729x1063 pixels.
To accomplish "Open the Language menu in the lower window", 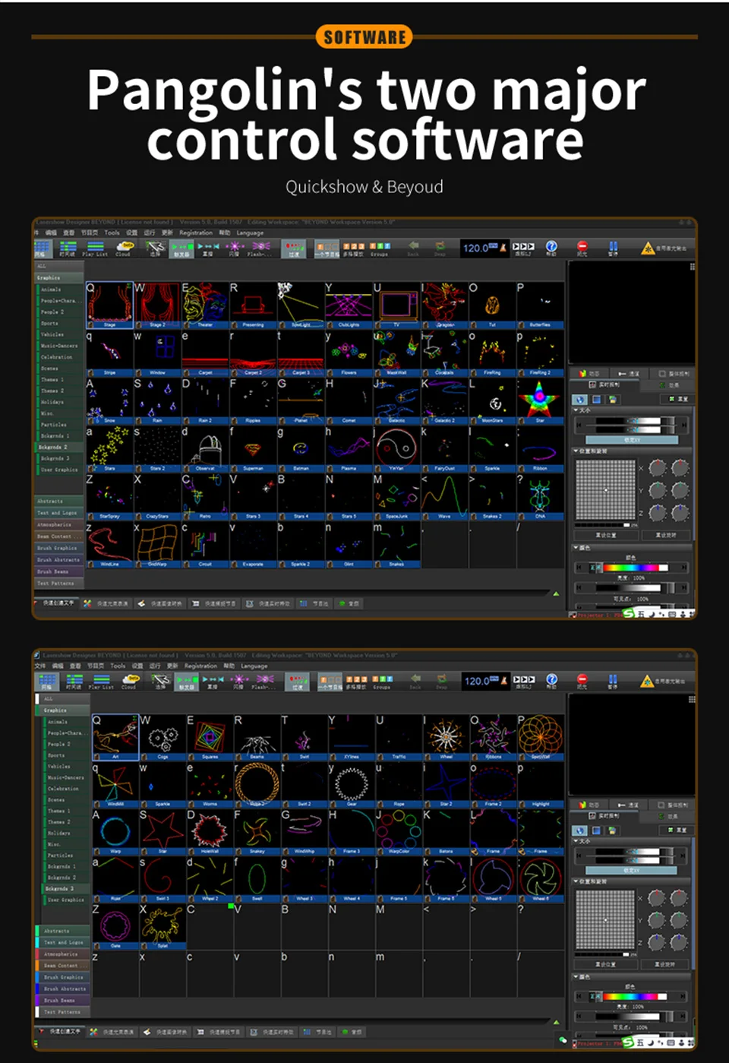I will tap(254, 666).
